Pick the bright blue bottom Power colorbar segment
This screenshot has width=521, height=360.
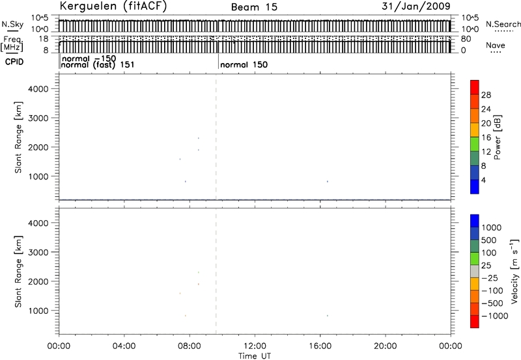[475, 186]
